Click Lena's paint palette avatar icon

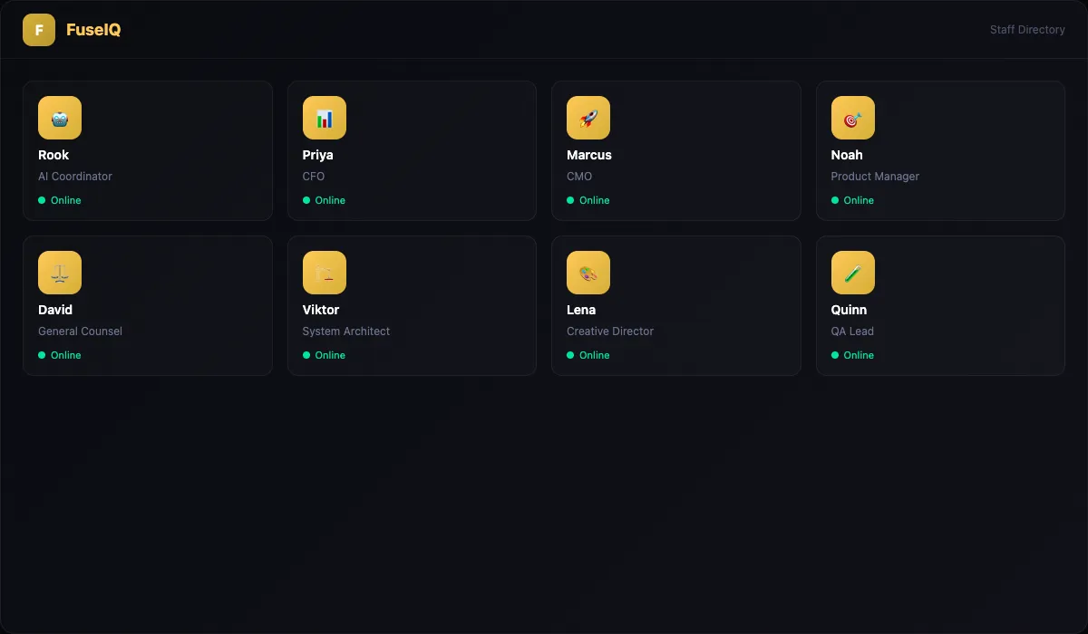pos(588,273)
